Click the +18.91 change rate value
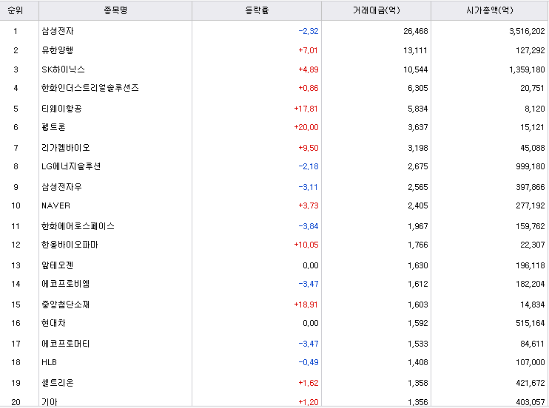 pyautogui.click(x=306, y=305)
